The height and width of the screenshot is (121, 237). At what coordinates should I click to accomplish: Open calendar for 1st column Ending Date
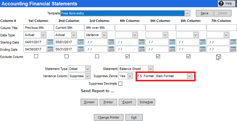coord(50,49)
